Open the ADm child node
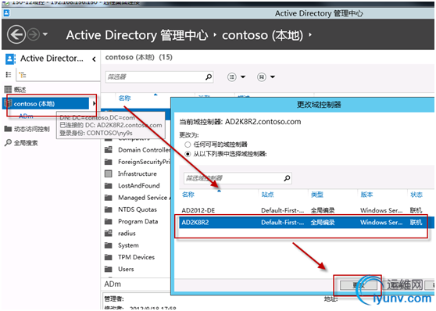The image size is (436, 311). point(26,116)
